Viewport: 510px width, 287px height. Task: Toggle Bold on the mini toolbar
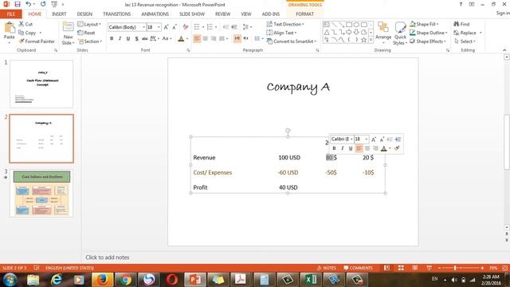point(334,148)
